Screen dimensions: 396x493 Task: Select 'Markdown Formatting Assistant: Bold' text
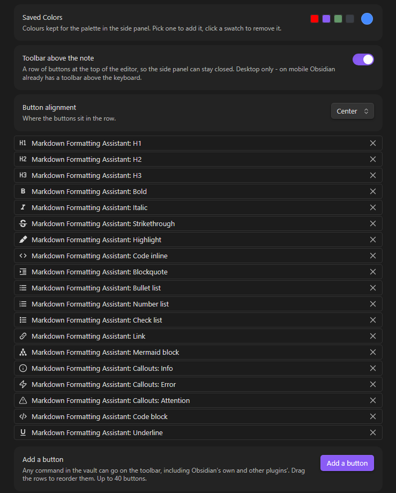coord(89,191)
